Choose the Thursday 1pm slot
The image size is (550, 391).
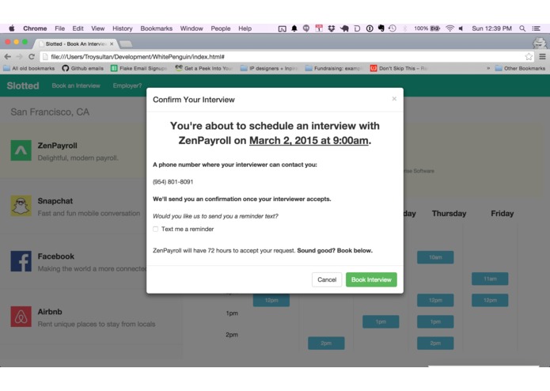pos(435,321)
